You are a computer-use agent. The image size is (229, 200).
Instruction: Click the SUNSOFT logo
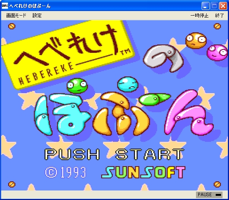(x=144, y=172)
